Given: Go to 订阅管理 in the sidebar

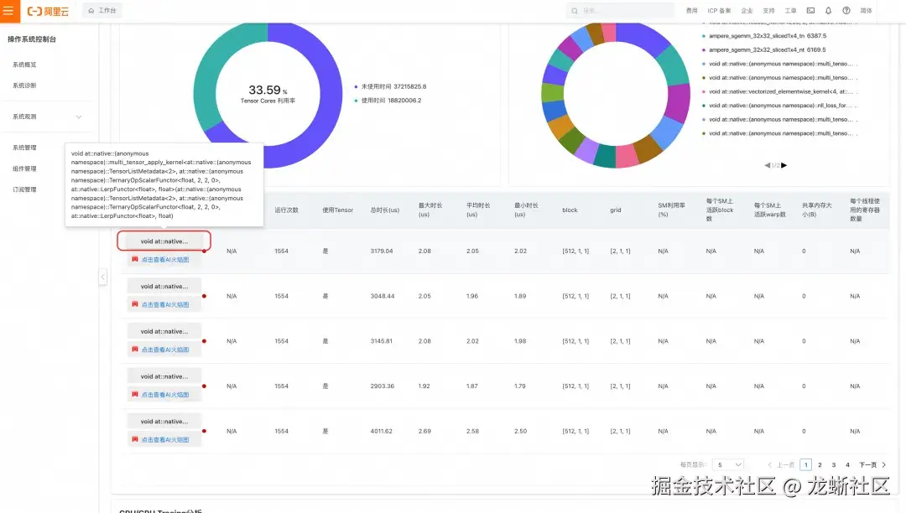Looking at the screenshot, I should coord(24,189).
